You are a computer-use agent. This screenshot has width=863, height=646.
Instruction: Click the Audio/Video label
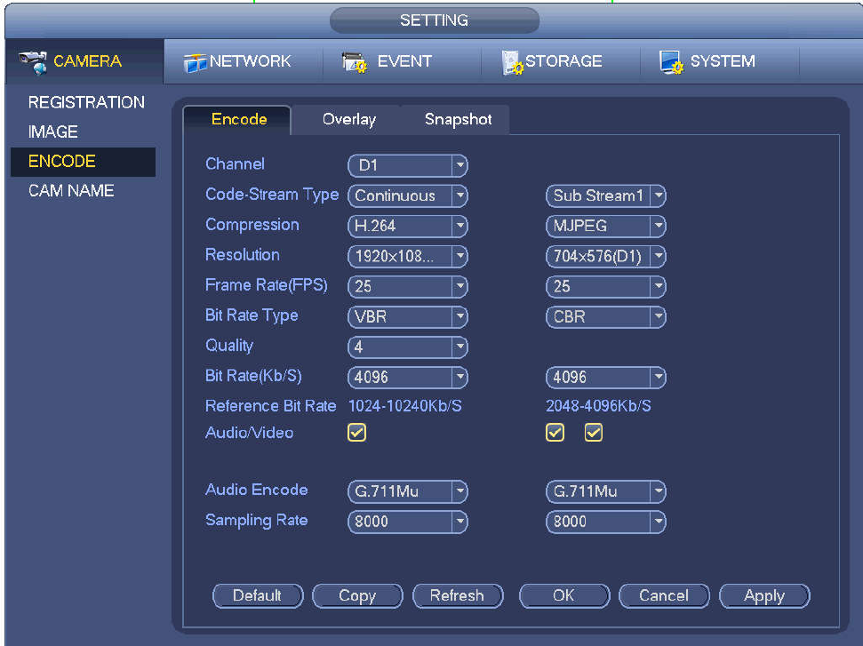[249, 433]
